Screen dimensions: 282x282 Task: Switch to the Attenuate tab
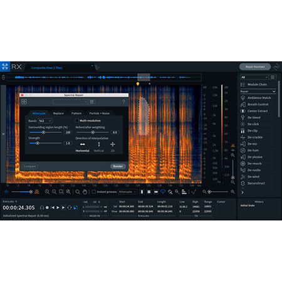click(39, 113)
